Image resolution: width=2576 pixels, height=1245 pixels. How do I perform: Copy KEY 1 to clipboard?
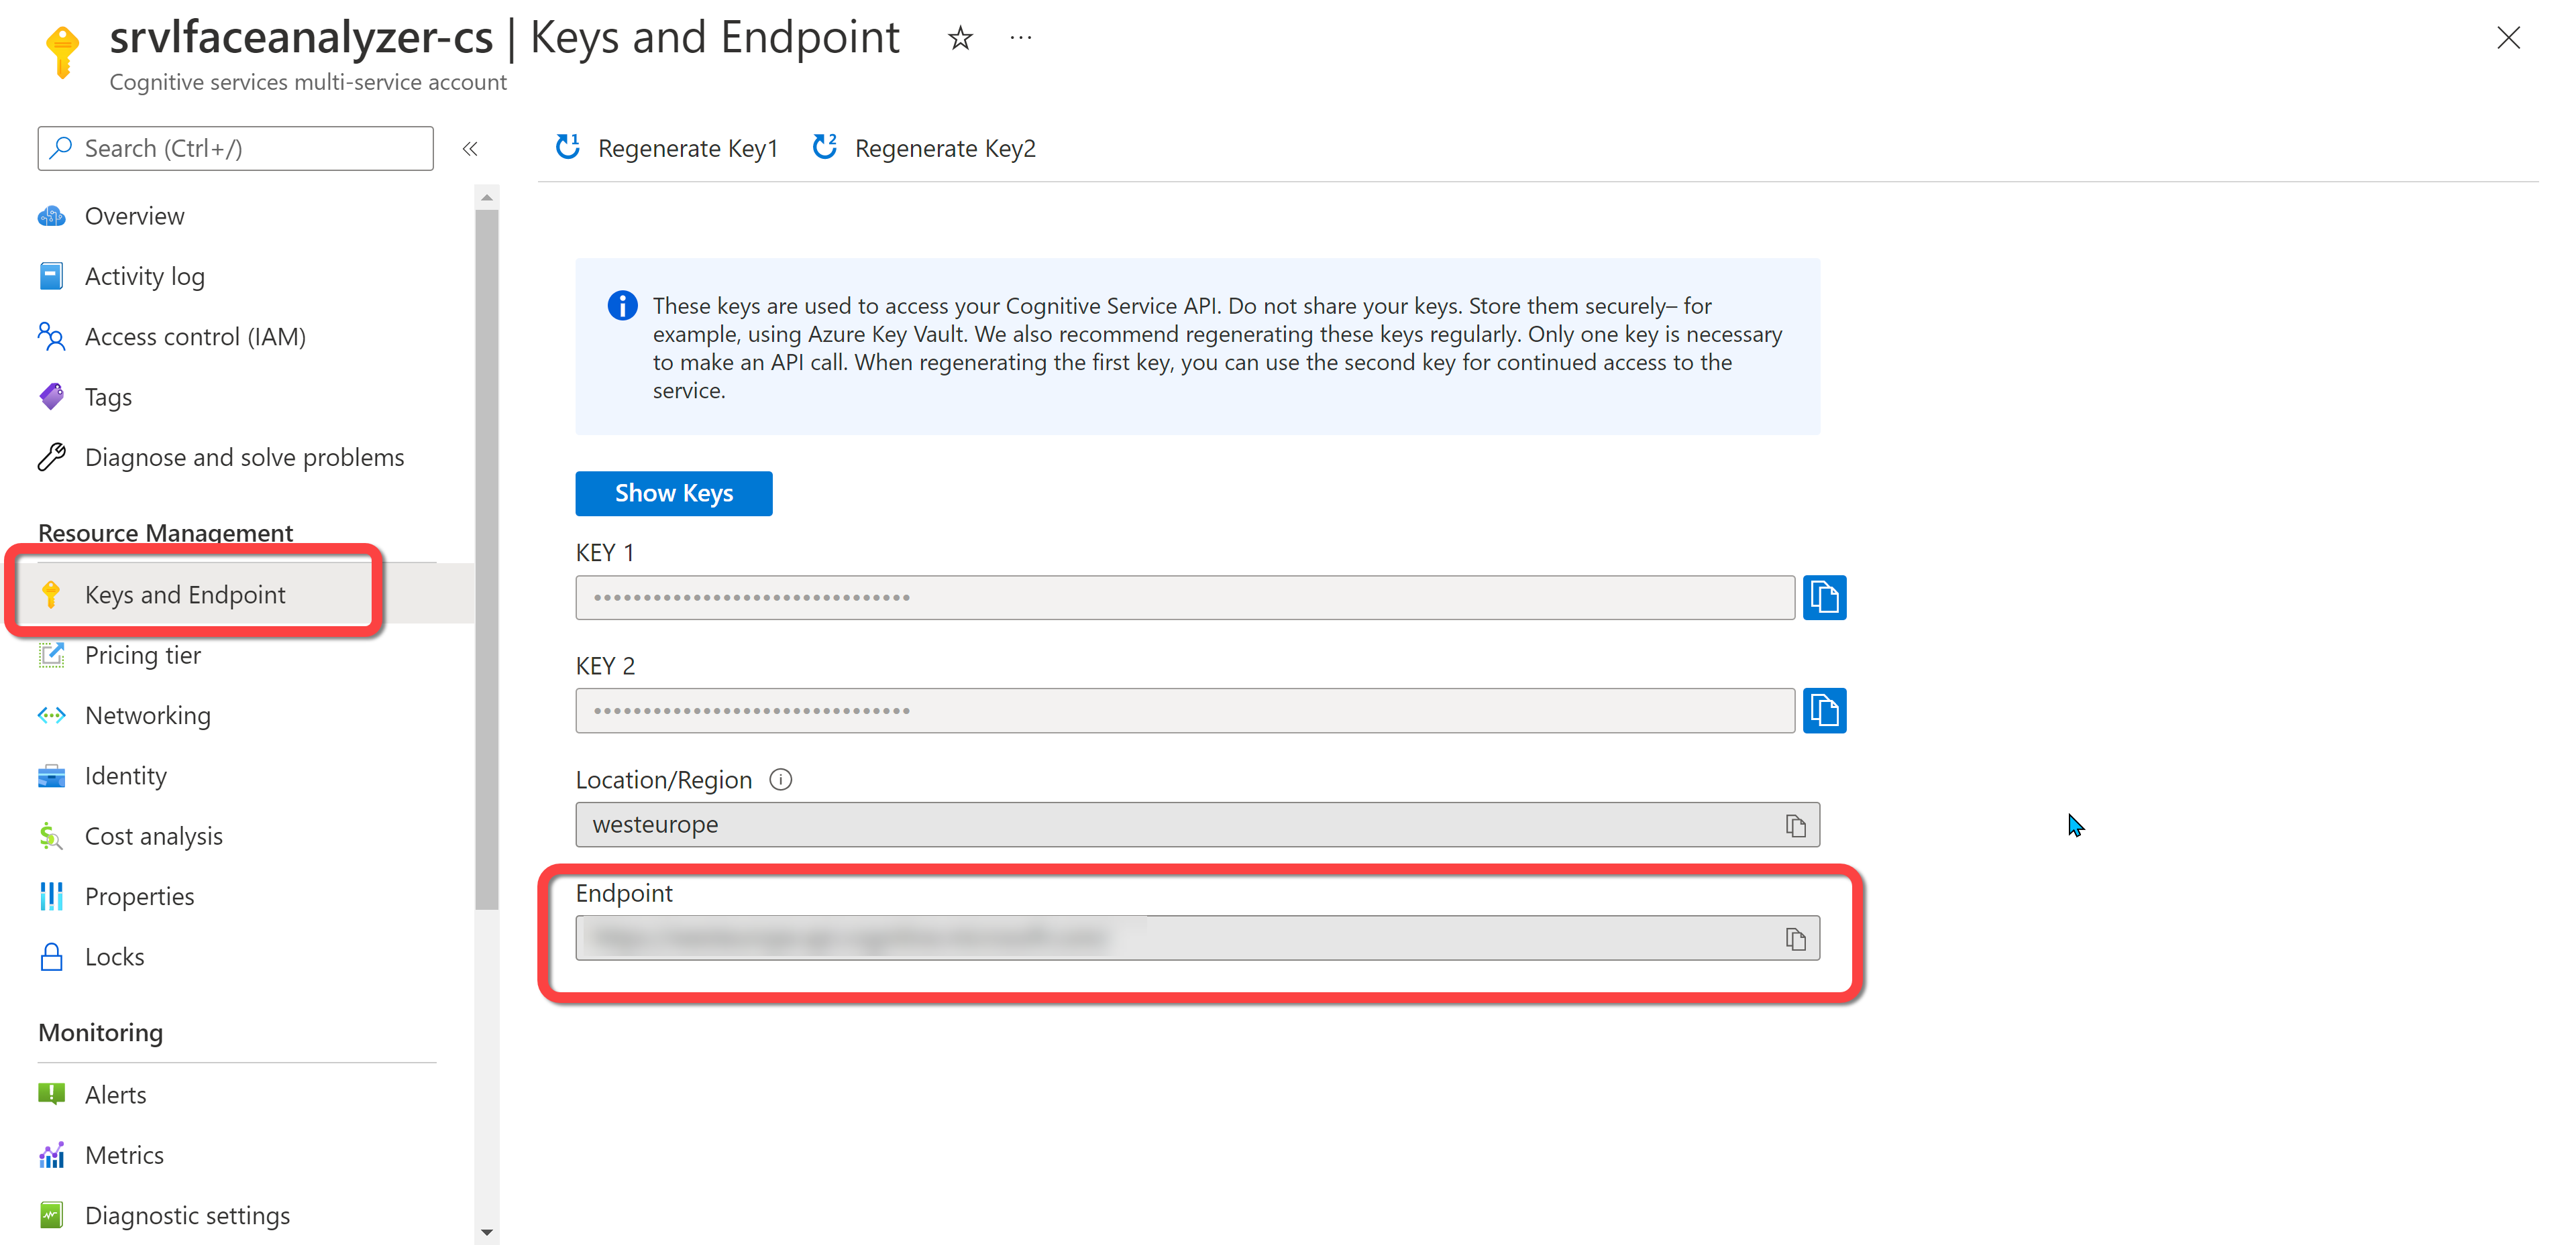click(1823, 597)
